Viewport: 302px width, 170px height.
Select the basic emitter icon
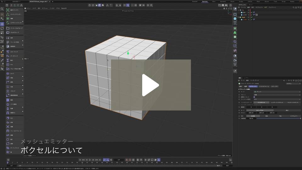point(8,10)
